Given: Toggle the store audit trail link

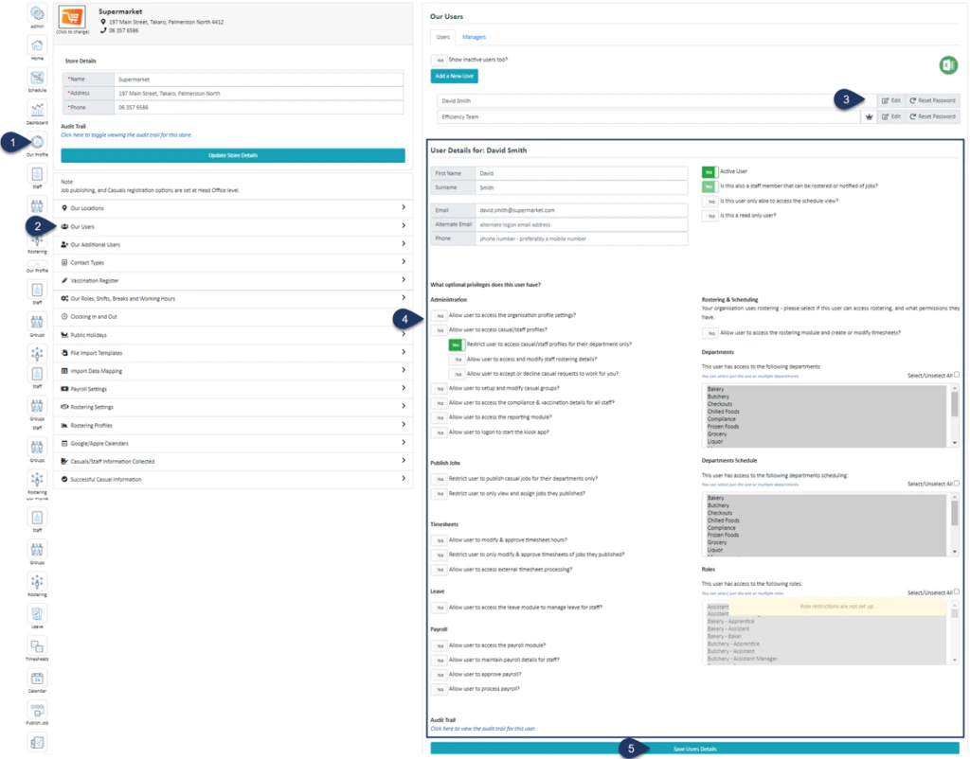Looking at the screenshot, I should click(126, 134).
